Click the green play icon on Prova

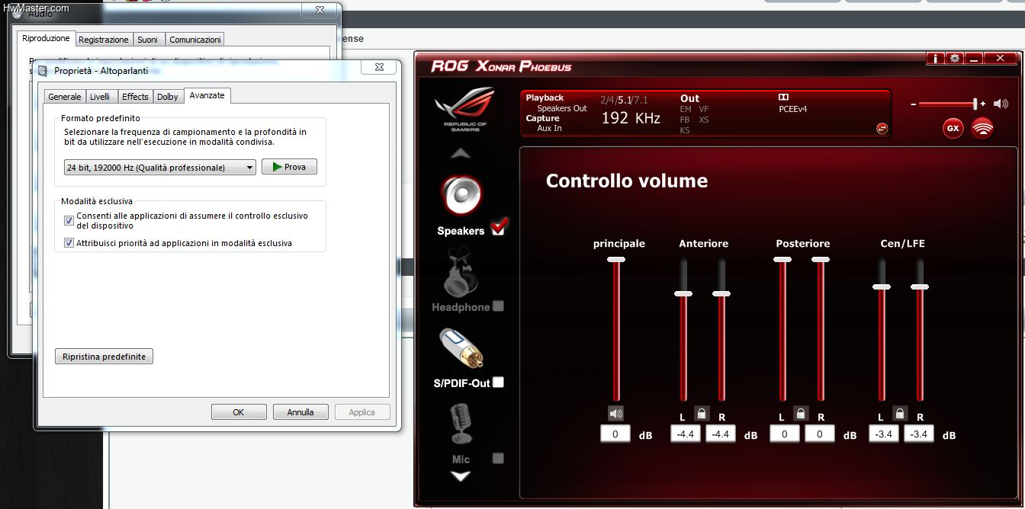[x=277, y=167]
